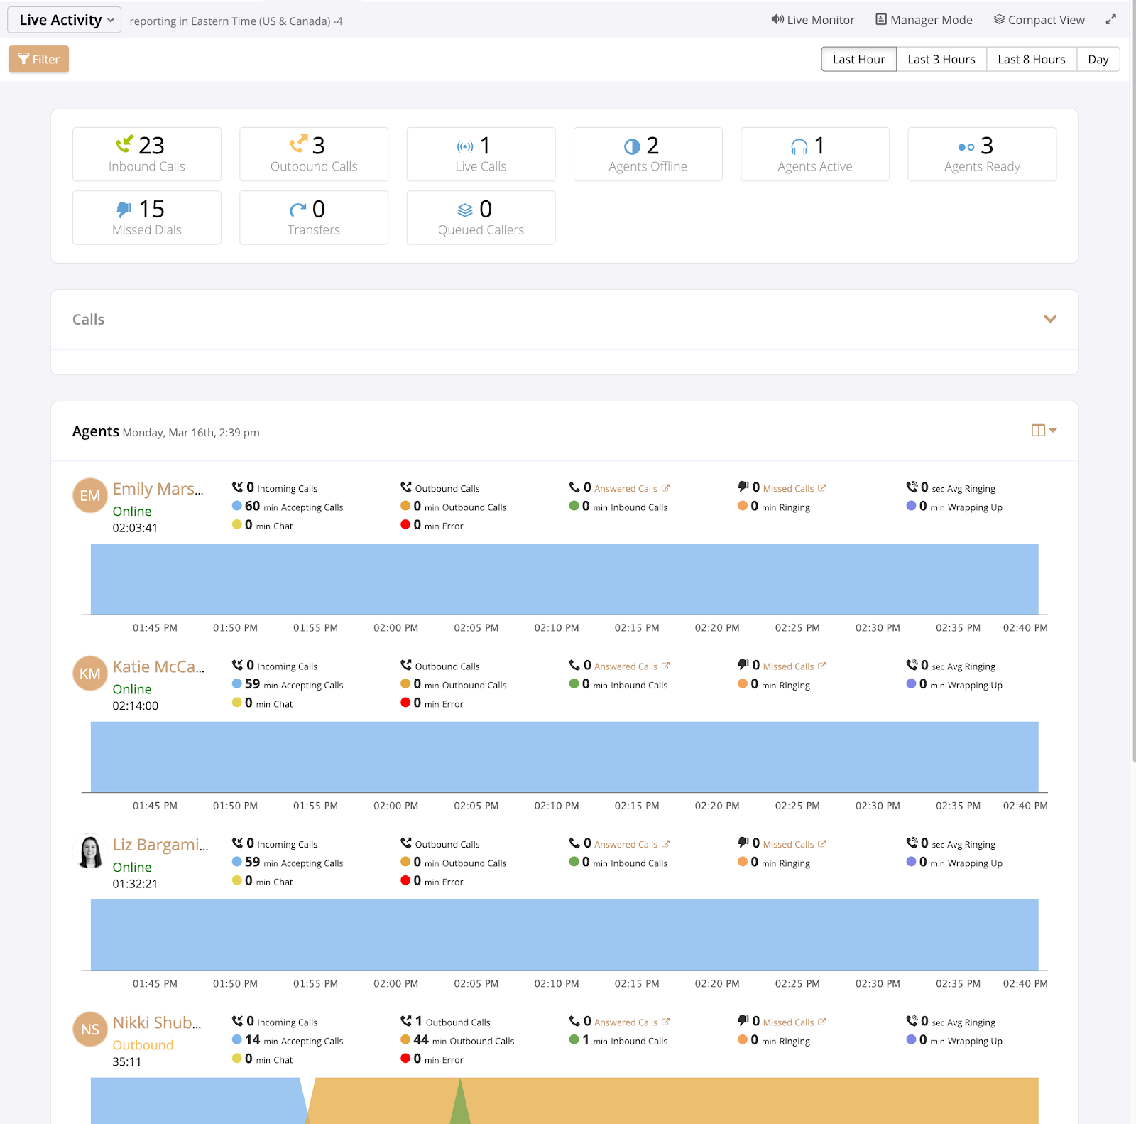Click Liz Bargami answered calls phone icon

pyautogui.click(x=574, y=843)
